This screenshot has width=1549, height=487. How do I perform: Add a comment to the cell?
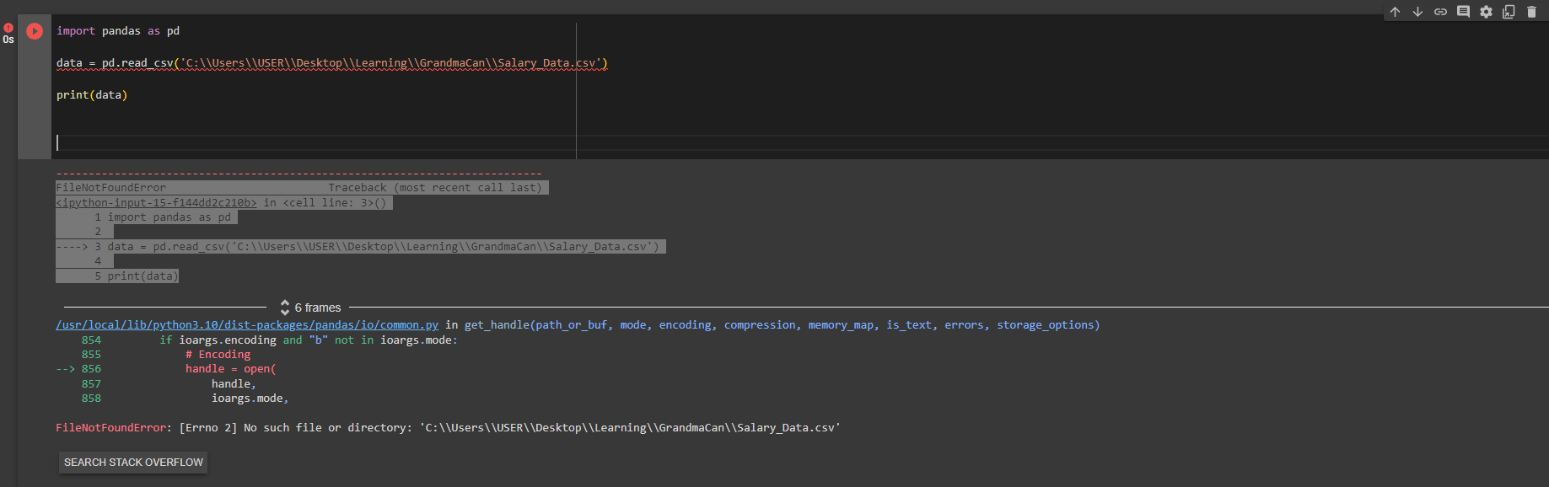(1463, 12)
